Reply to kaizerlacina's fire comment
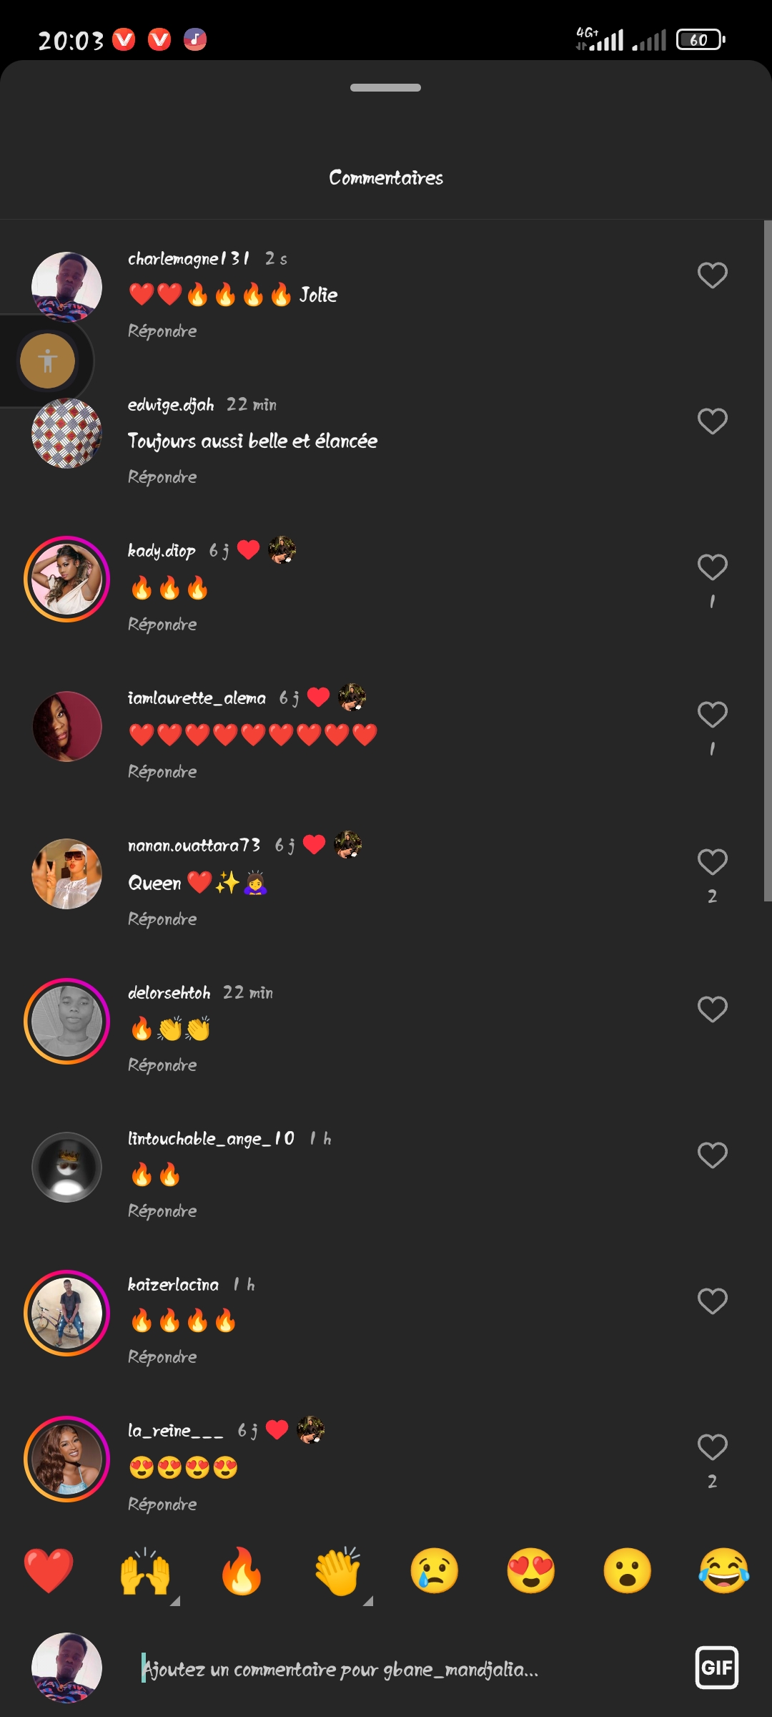 point(162,1357)
